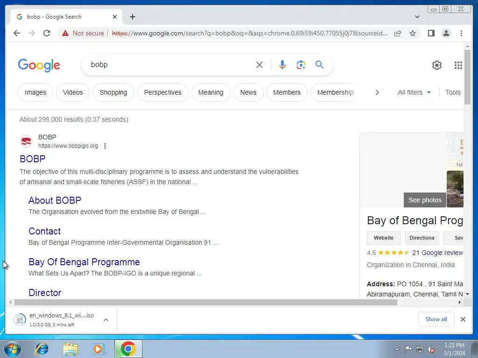The image size is (478, 358).
Task: Select the News filter
Action: (x=248, y=92)
